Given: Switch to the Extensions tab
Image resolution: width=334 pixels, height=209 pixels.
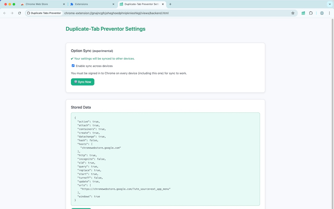Looking at the screenshot, I should tap(92, 4).
